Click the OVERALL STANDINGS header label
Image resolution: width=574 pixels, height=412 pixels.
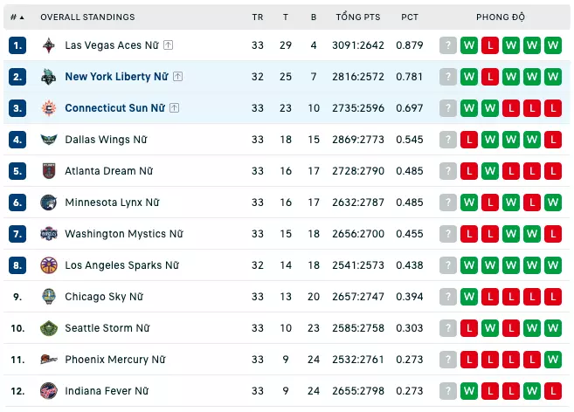[87, 17]
